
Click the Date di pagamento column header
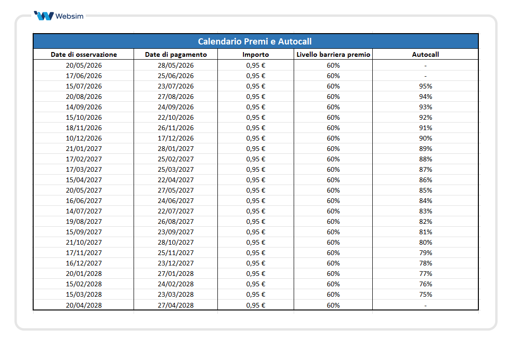(x=175, y=54)
